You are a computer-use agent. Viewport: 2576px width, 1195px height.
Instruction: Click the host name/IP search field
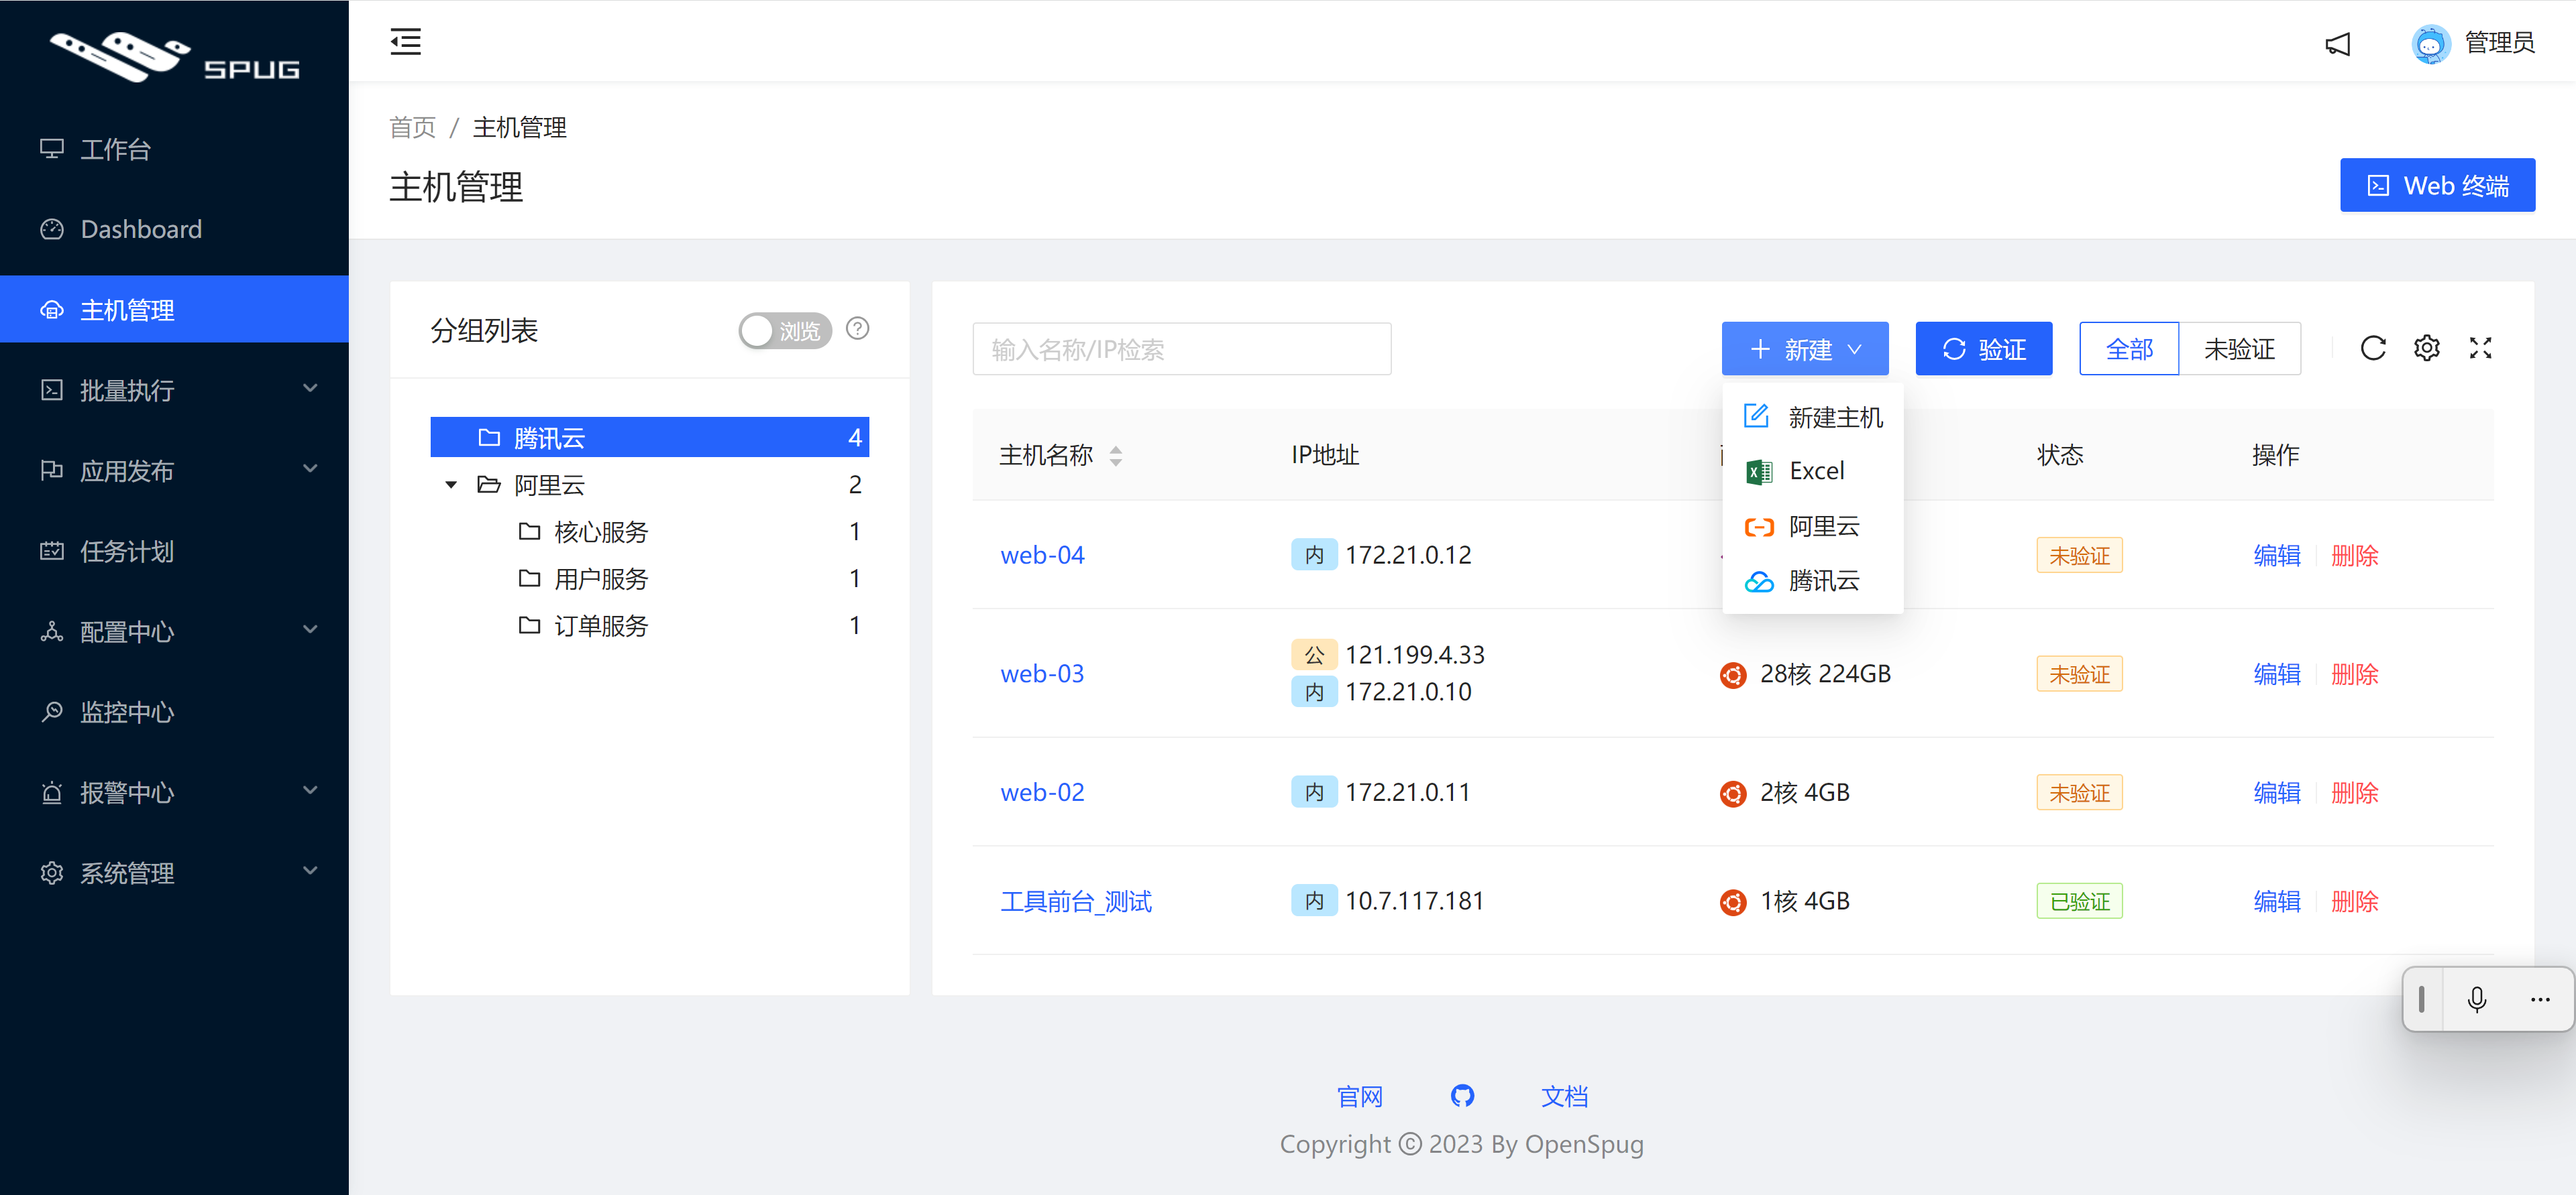point(1181,349)
